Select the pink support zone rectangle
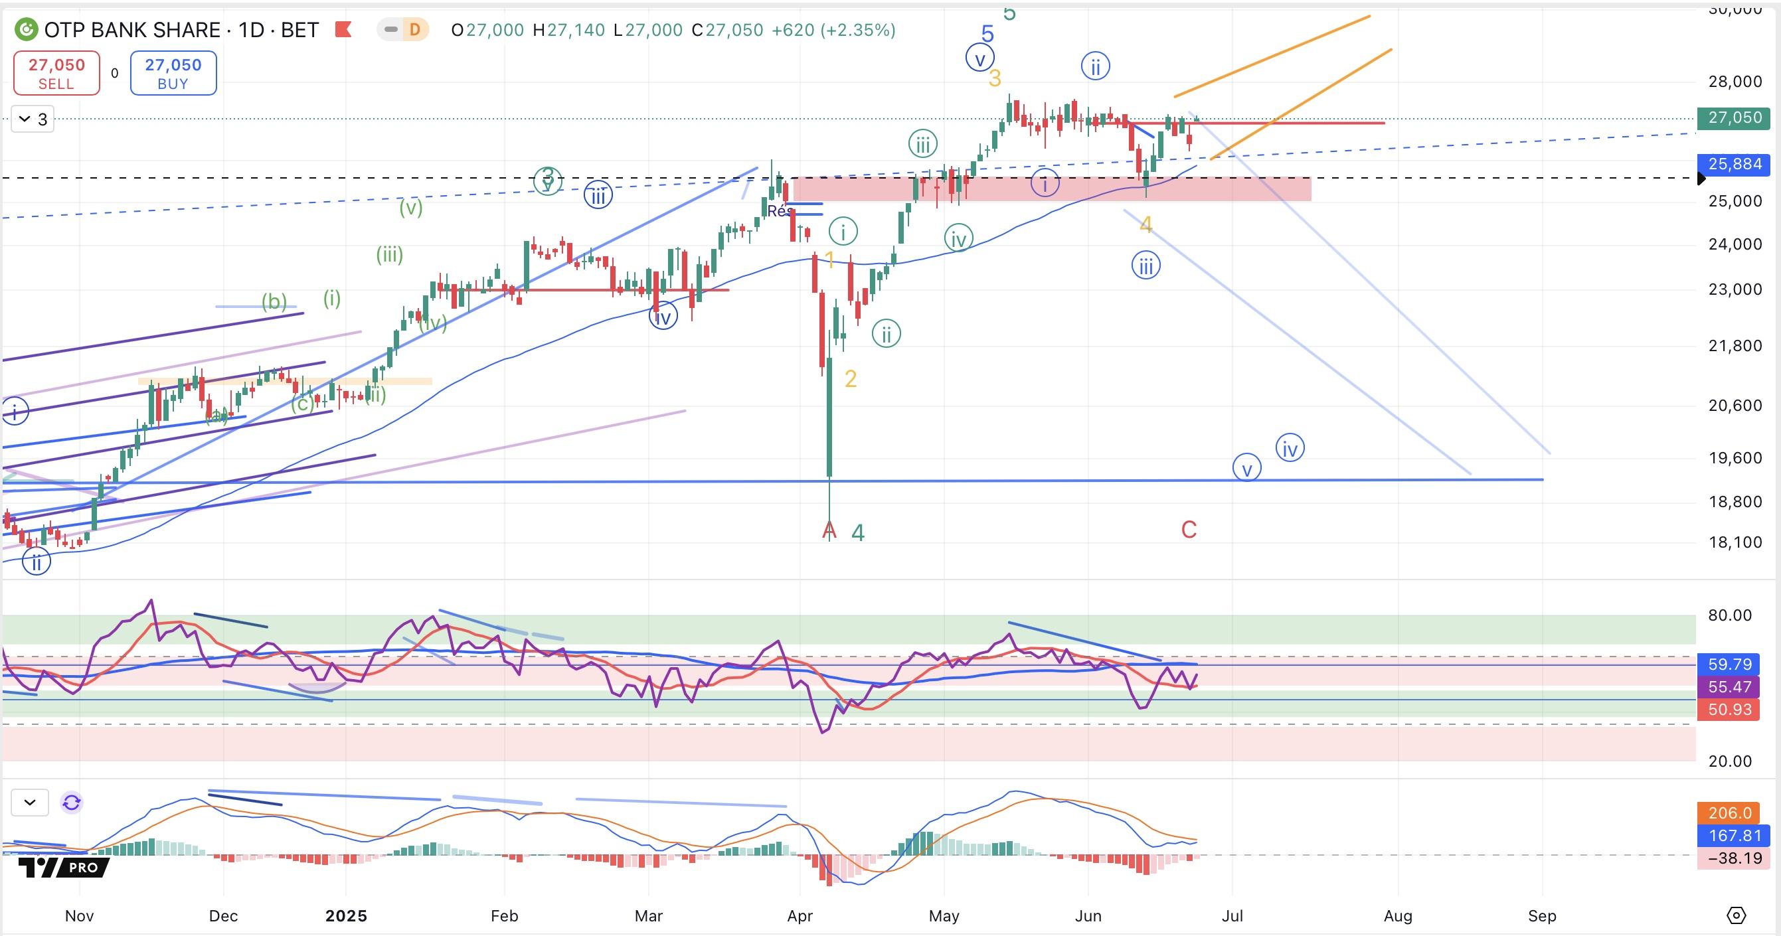The image size is (1781, 936). coord(1052,189)
